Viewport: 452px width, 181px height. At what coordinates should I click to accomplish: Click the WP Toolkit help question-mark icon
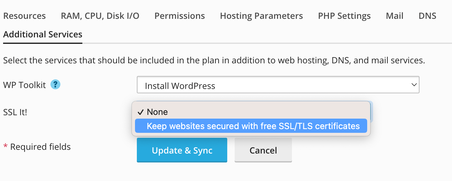(56, 85)
